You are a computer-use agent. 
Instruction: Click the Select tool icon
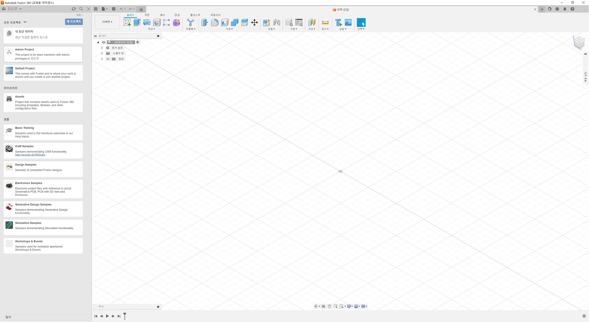coord(361,22)
